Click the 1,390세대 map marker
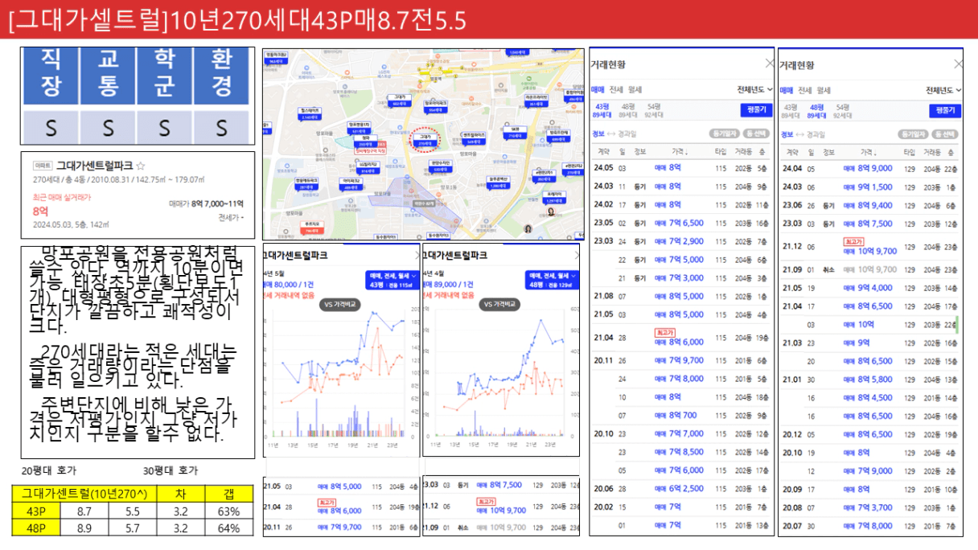This screenshot has height=550, width=978. [500, 183]
